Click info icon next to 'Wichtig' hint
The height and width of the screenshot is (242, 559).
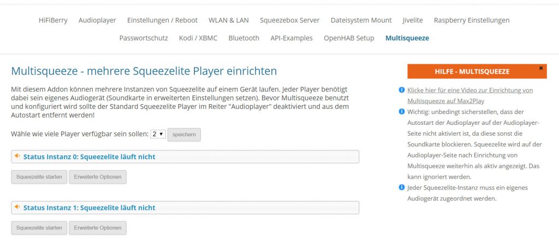click(402, 112)
